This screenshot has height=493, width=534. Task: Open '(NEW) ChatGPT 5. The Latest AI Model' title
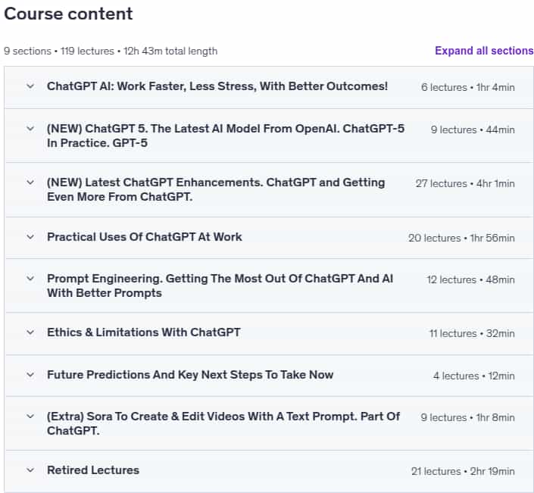tap(226, 136)
